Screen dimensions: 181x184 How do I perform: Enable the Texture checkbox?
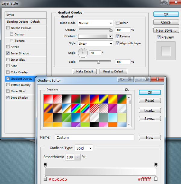point(11,40)
